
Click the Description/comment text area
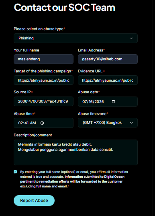click(x=75, y=152)
